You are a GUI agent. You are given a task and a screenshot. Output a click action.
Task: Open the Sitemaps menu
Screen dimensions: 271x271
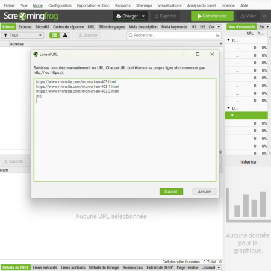tap(144, 5)
